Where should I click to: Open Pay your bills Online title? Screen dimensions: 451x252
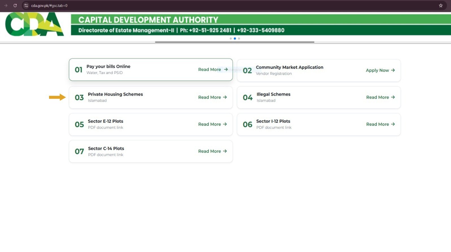point(108,66)
